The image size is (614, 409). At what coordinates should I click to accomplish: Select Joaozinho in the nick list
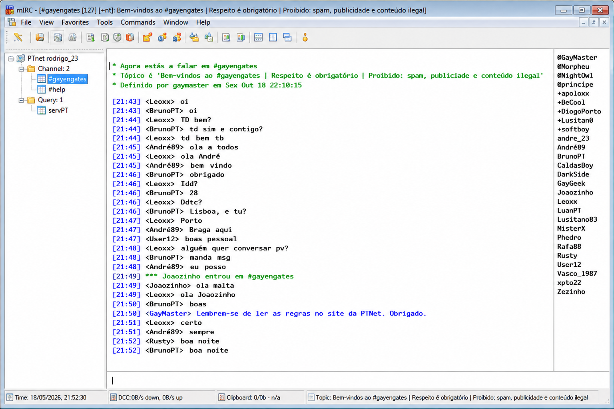(x=575, y=192)
